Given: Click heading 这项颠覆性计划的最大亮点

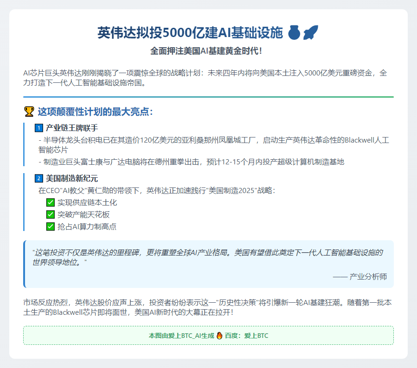Looking at the screenshot, I should (95, 112).
